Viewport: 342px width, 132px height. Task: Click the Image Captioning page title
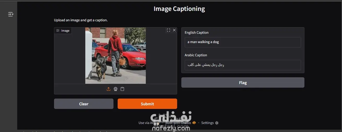(x=179, y=9)
